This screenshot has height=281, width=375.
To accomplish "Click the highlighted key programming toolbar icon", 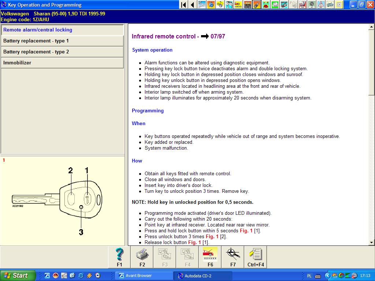I will [x=256, y=5].
